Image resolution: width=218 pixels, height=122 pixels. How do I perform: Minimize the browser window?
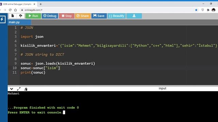click(203, 4)
